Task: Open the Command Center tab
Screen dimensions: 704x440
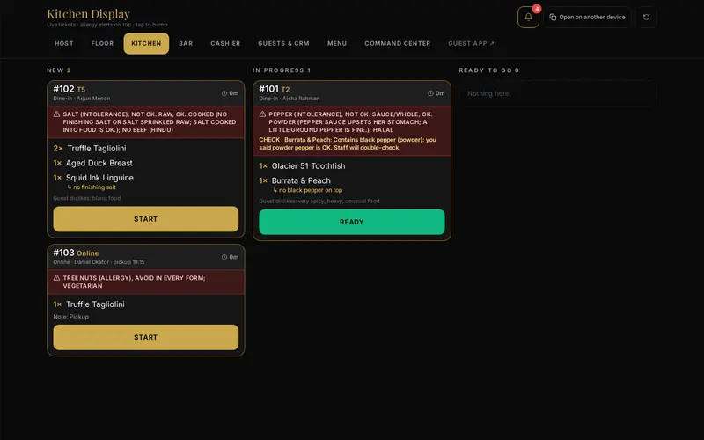Action: tap(398, 43)
